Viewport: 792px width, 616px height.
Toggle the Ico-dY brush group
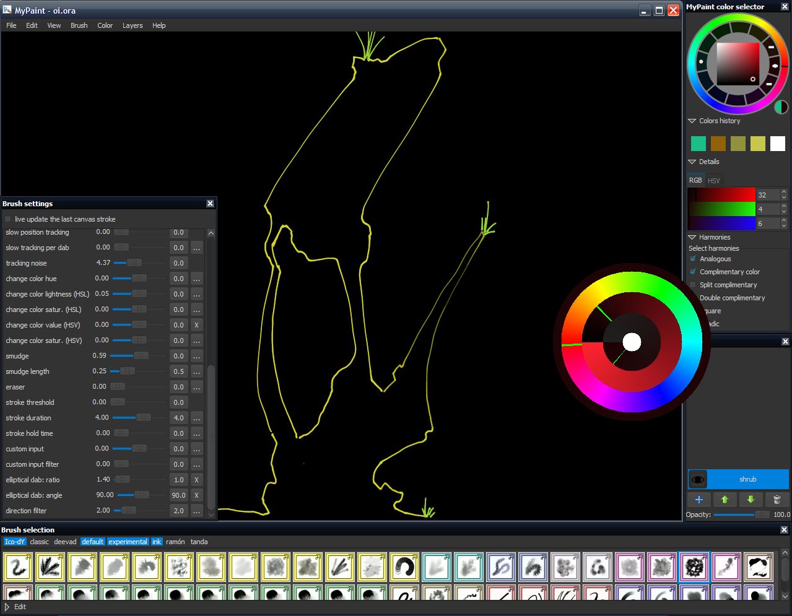[x=15, y=542]
